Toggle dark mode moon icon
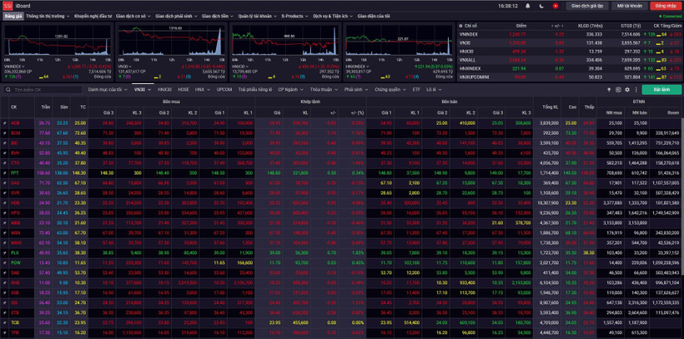 [x=541, y=6]
